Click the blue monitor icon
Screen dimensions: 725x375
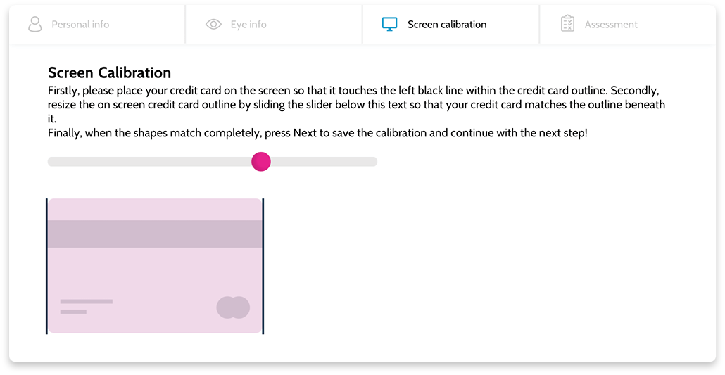[389, 24]
